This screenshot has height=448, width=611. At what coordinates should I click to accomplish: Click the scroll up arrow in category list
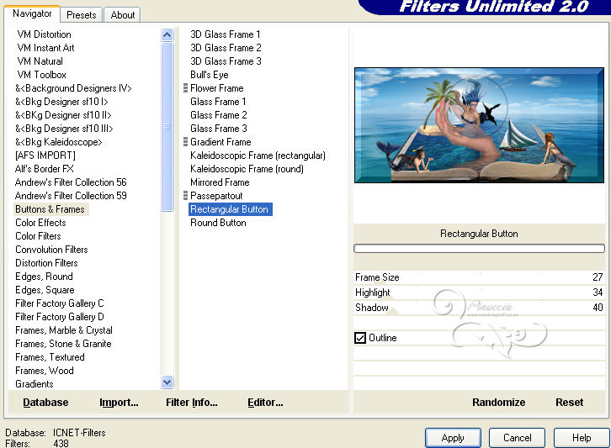tap(167, 35)
